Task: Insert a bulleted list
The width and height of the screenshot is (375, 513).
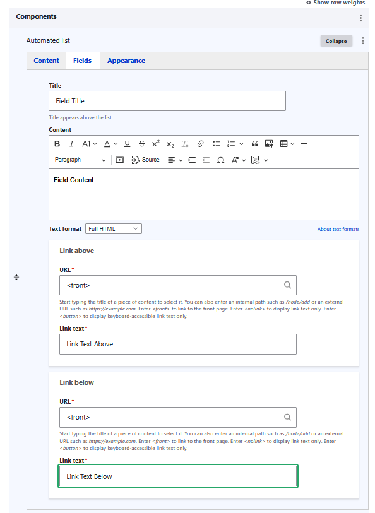Action: (217, 144)
